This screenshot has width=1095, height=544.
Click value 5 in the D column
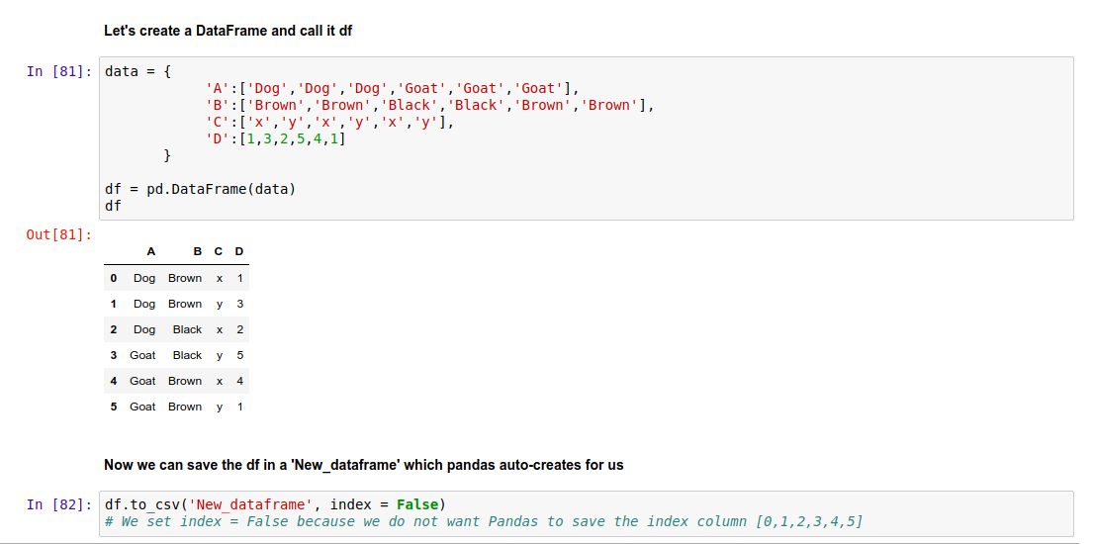(x=239, y=355)
